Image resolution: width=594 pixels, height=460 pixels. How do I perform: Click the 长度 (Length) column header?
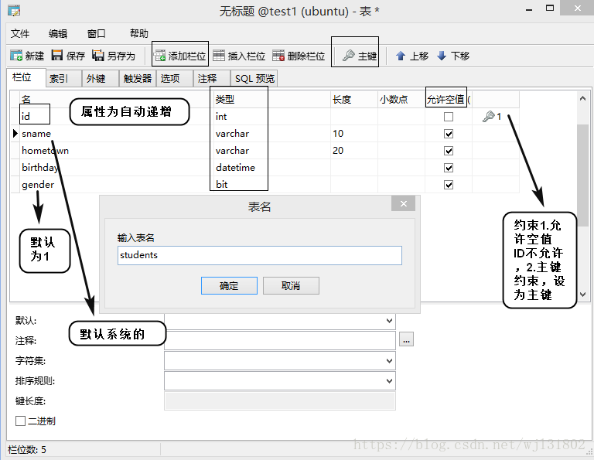pyautogui.click(x=353, y=100)
